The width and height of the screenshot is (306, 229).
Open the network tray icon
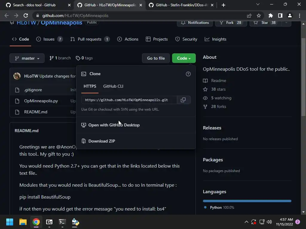pos(262,222)
